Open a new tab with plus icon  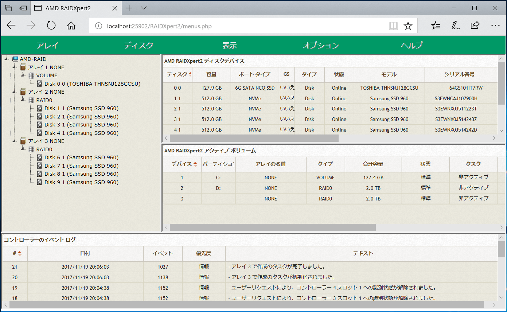click(x=129, y=8)
